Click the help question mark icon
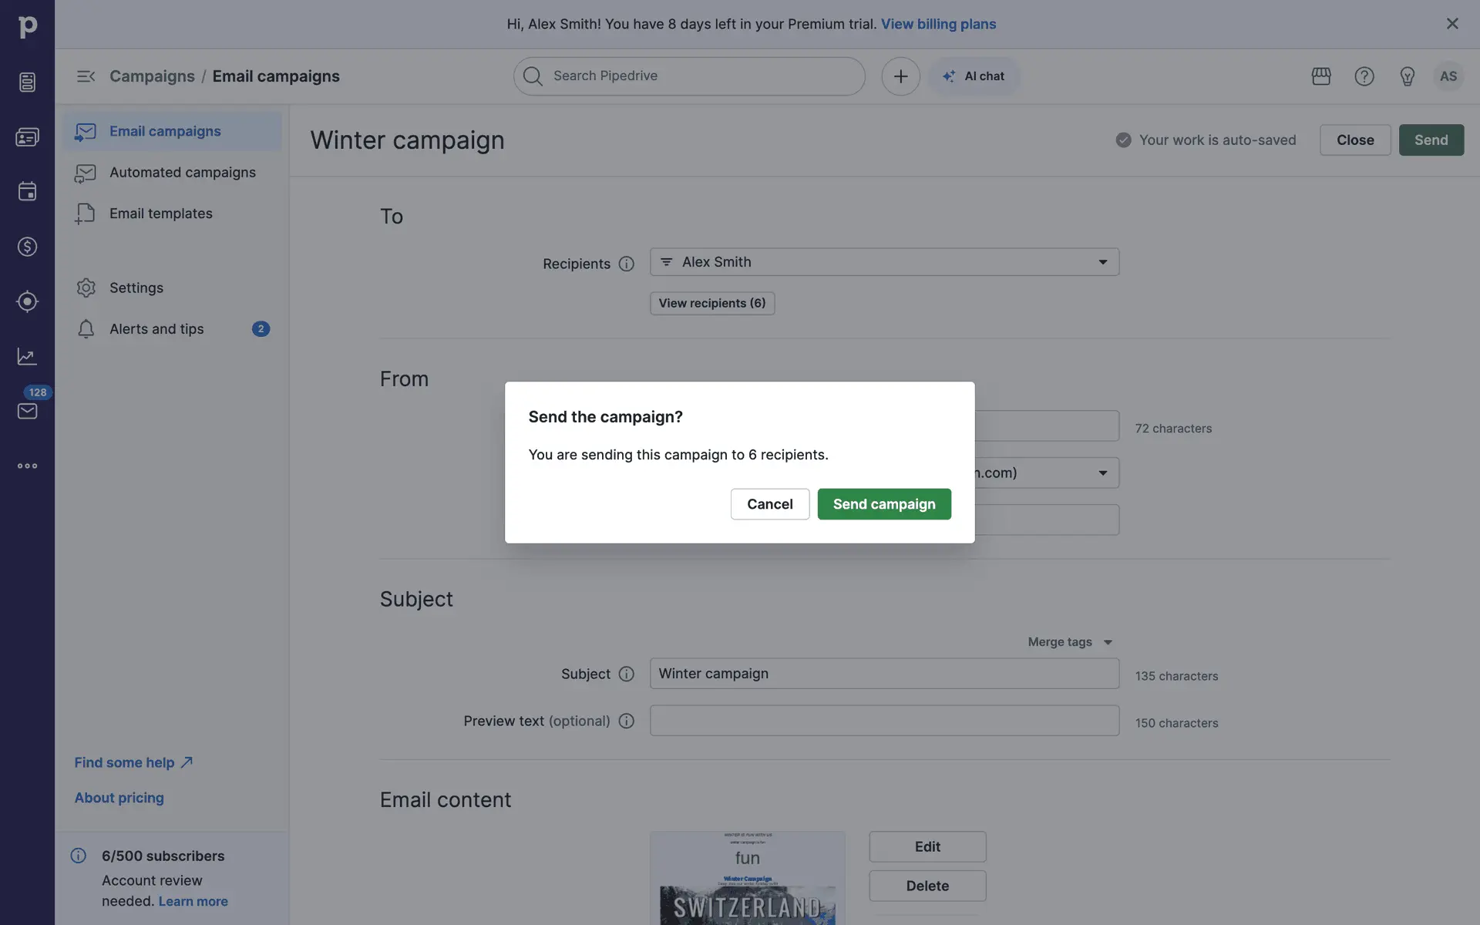 tap(1364, 76)
